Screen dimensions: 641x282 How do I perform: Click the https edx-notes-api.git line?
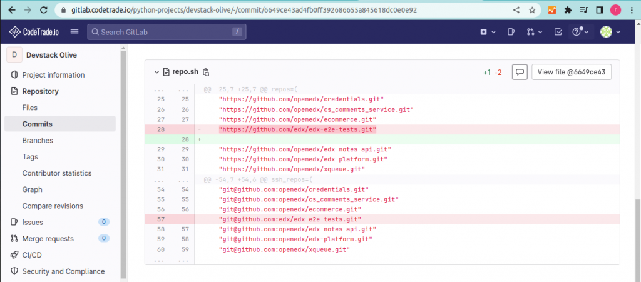(305, 149)
